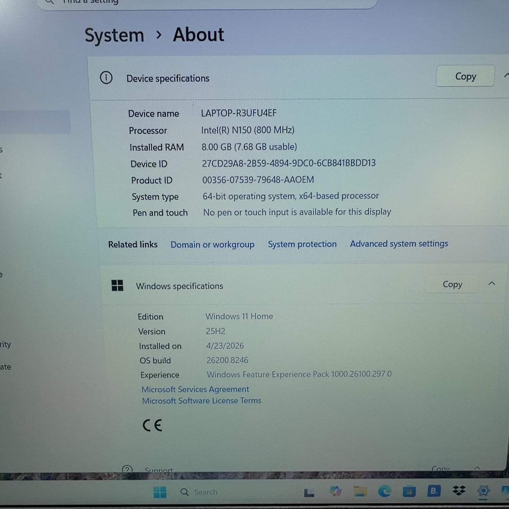This screenshot has height=509, width=509.
Task: Select the No pen or touch input text
Action: pos(297,212)
